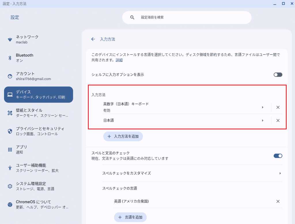The image size is (295, 224).
Task: Open 英数字（日本語）キーボード settings arrow
Action: [x=263, y=107]
